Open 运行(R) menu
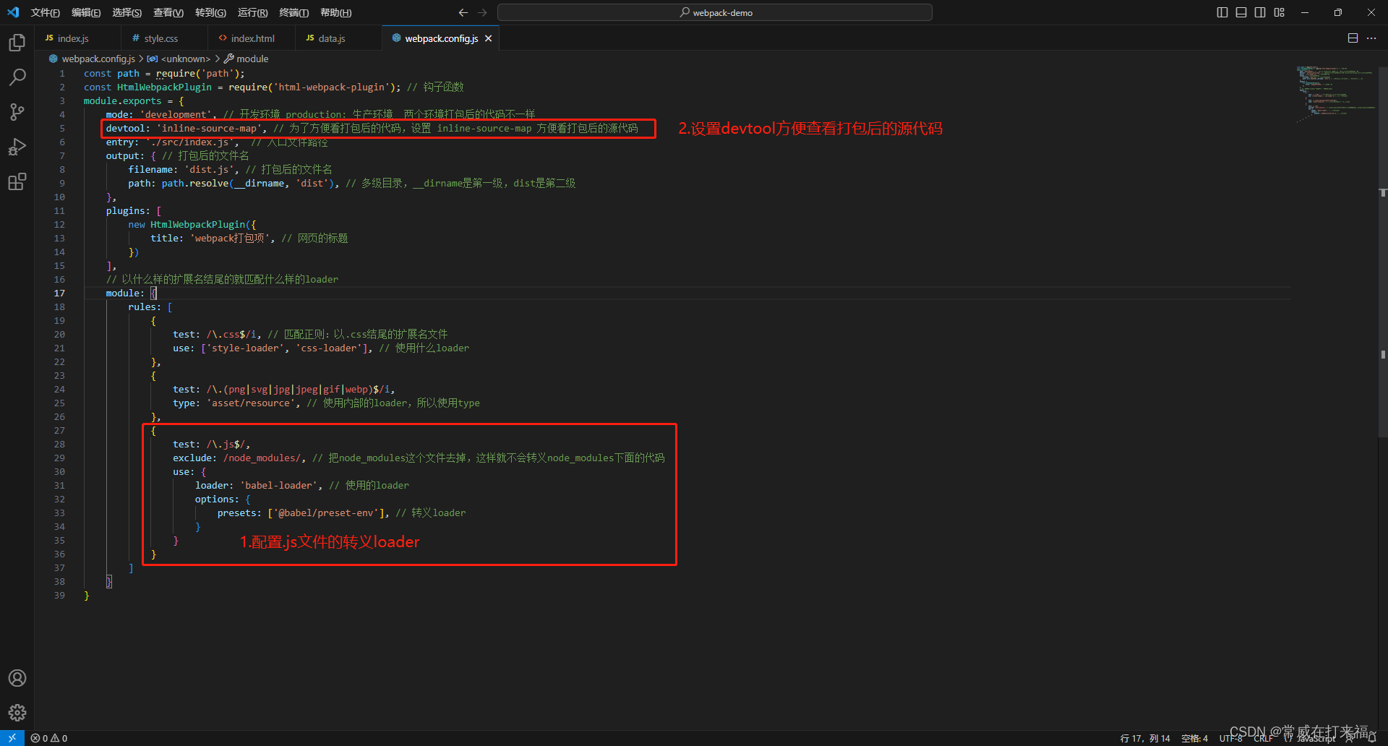 pyautogui.click(x=252, y=12)
